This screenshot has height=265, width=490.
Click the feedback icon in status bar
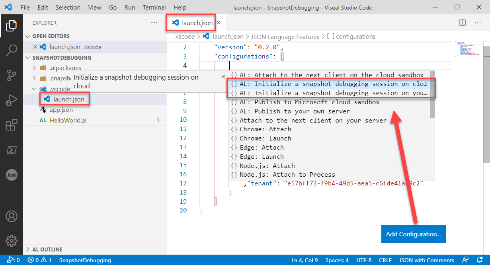point(465,260)
